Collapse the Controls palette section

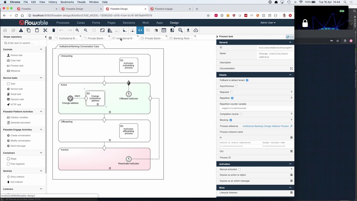click(41, 49)
